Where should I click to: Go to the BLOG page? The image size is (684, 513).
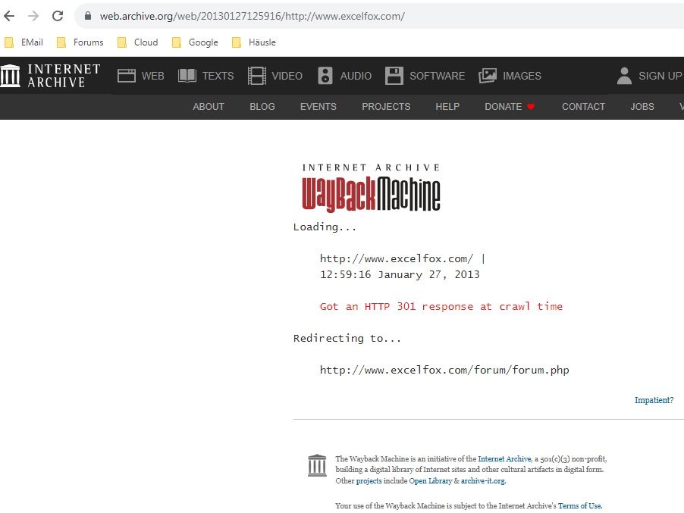(x=262, y=107)
